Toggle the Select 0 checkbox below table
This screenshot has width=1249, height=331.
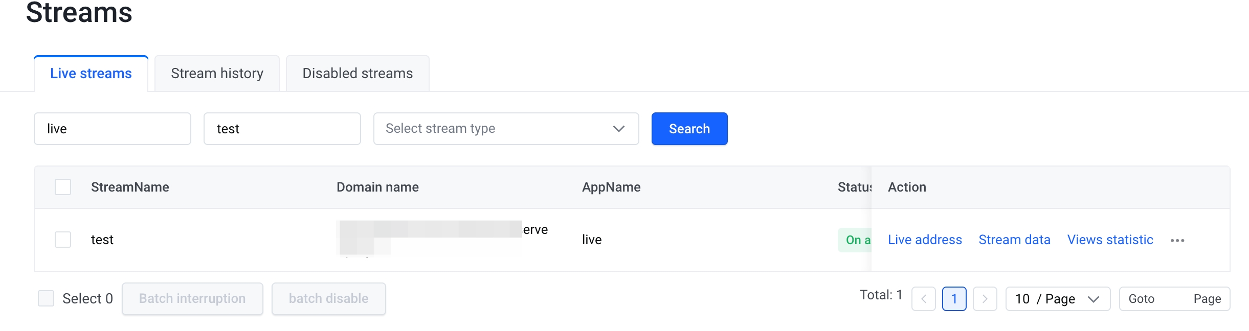click(x=46, y=298)
